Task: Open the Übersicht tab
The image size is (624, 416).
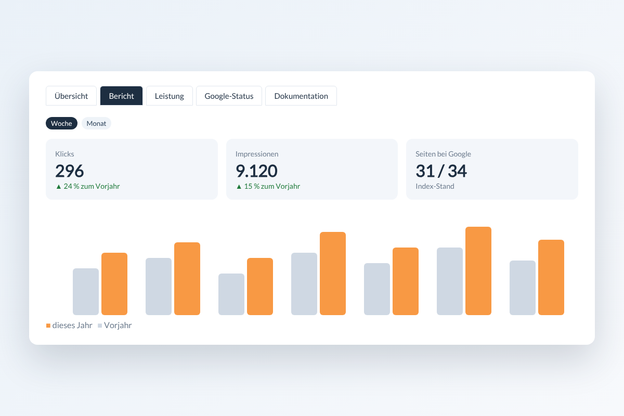Action: point(71,96)
